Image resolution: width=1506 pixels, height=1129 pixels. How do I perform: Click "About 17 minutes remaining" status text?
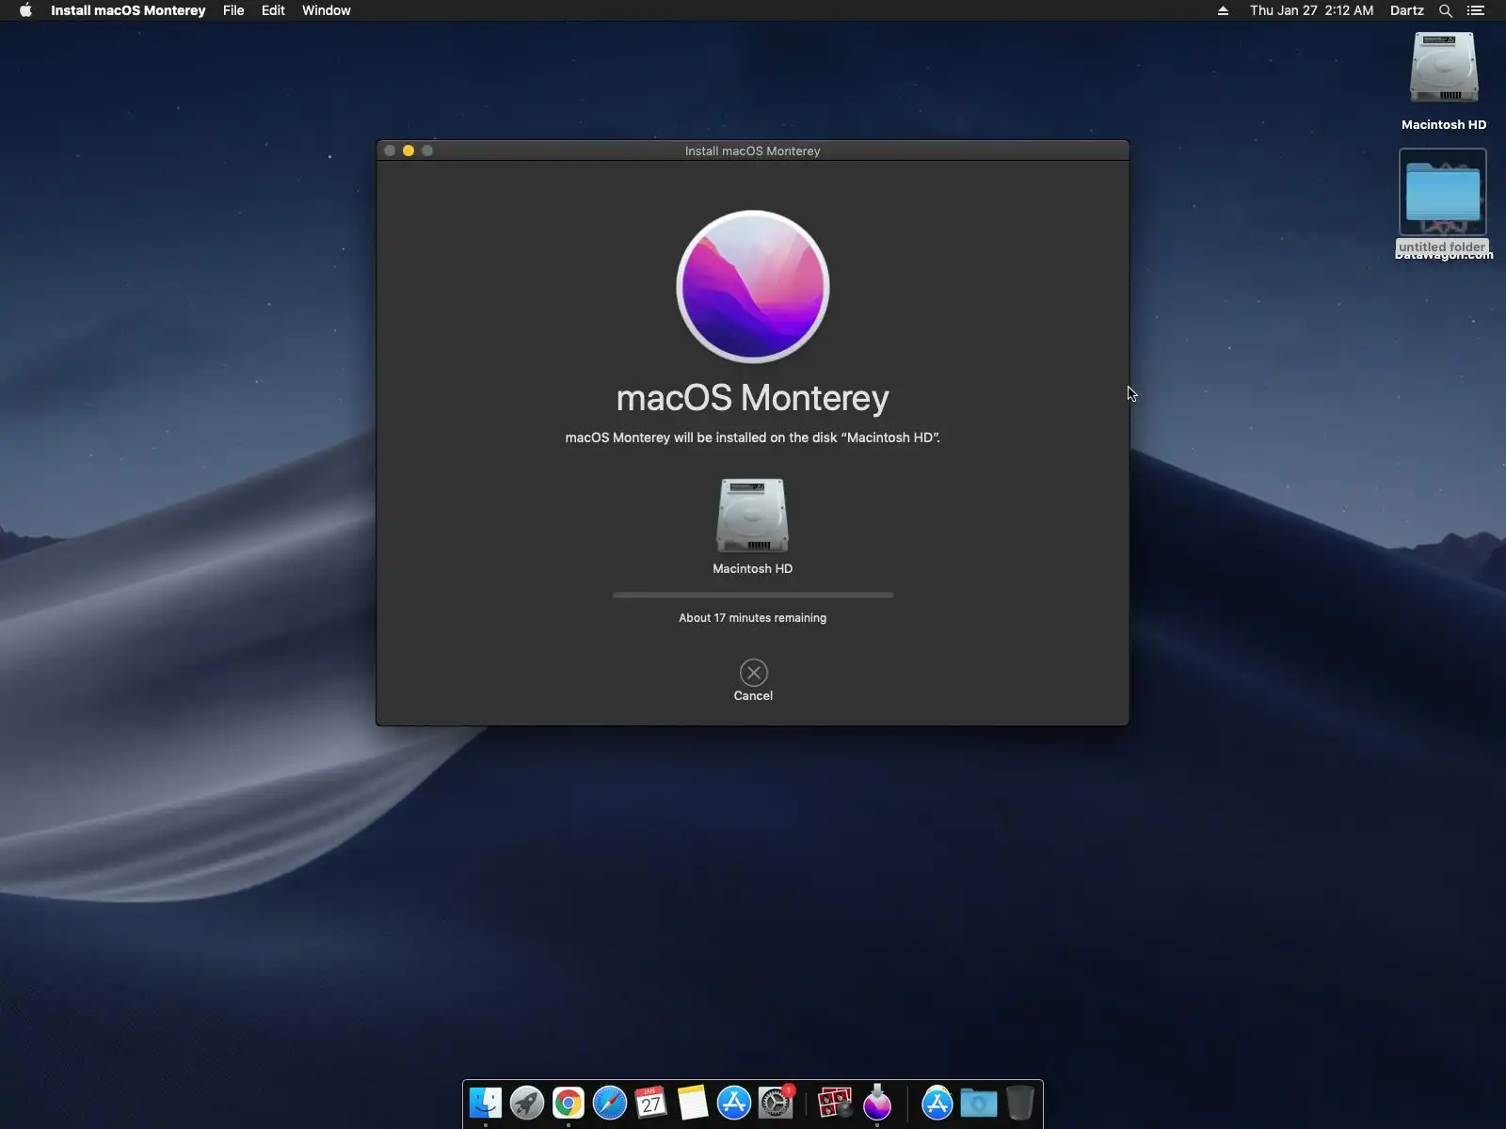click(x=753, y=618)
